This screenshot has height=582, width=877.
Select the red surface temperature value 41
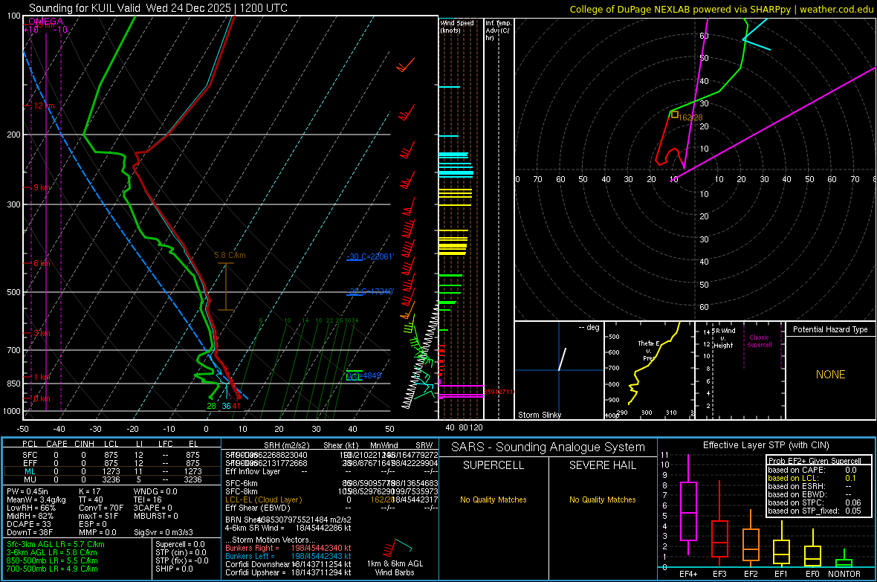coord(236,406)
